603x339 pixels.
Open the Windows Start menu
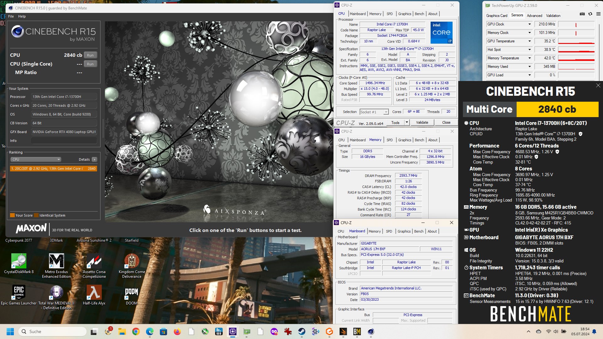(x=10, y=331)
